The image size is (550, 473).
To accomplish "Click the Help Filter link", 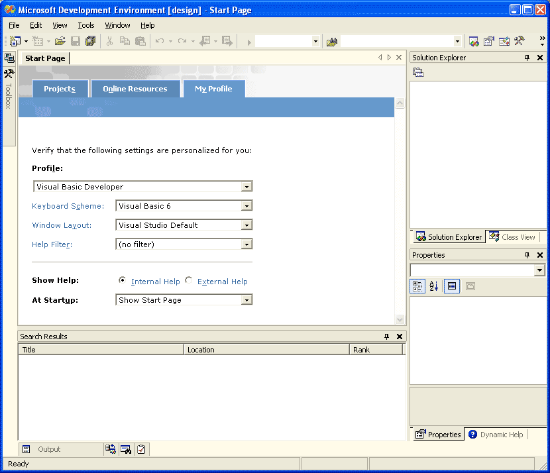I will pyautogui.click(x=52, y=244).
